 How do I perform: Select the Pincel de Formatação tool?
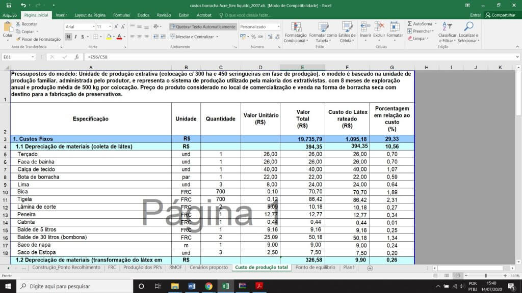tap(38, 39)
